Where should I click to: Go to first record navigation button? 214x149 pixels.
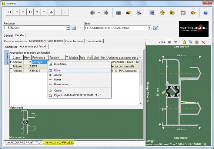pos(10,12)
